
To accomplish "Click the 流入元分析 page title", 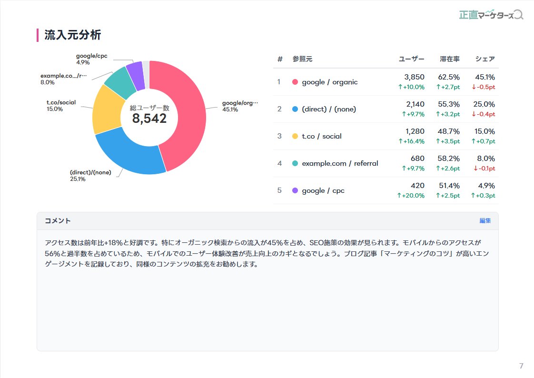I will (72, 35).
